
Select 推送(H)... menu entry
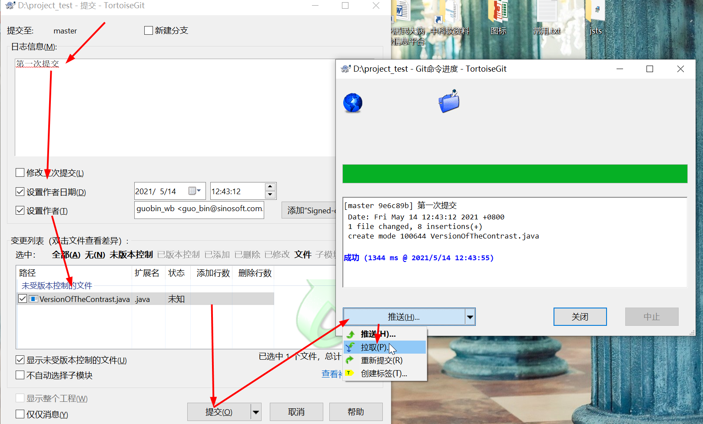[x=385, y=334]
